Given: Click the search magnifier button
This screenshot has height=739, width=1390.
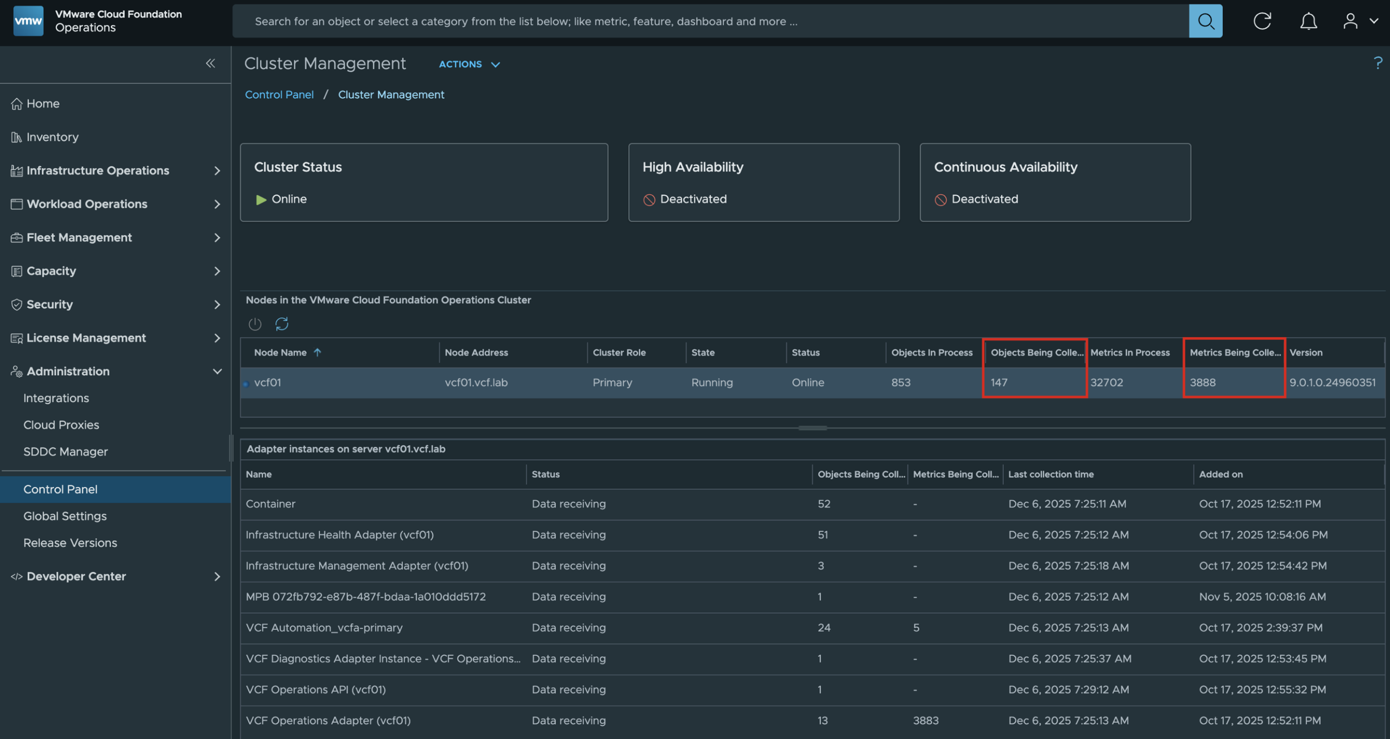Looking at the screenshot, I should point(1205,21).
